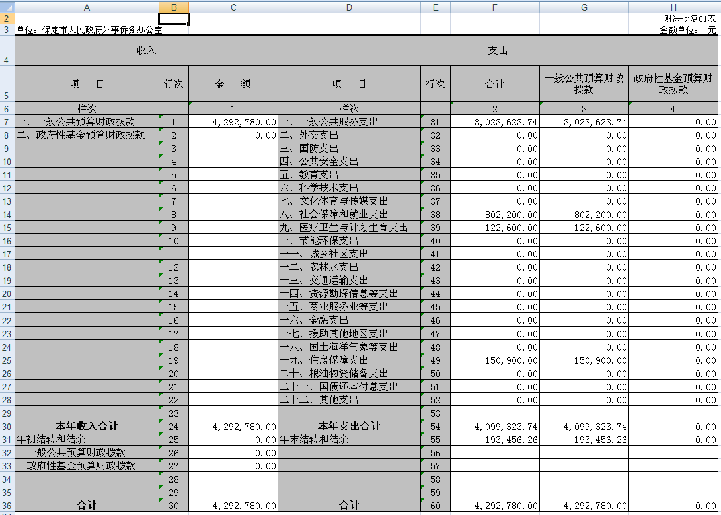Click row 36 header
Screen dimensions: 721x515
(7, 506)
